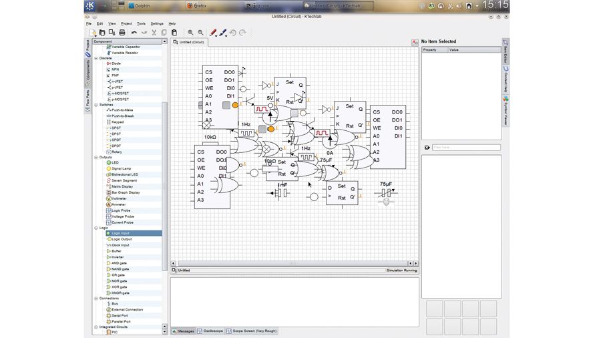Click the Print toolbar icon
This screenshot has height=338, width=601.
122,32
